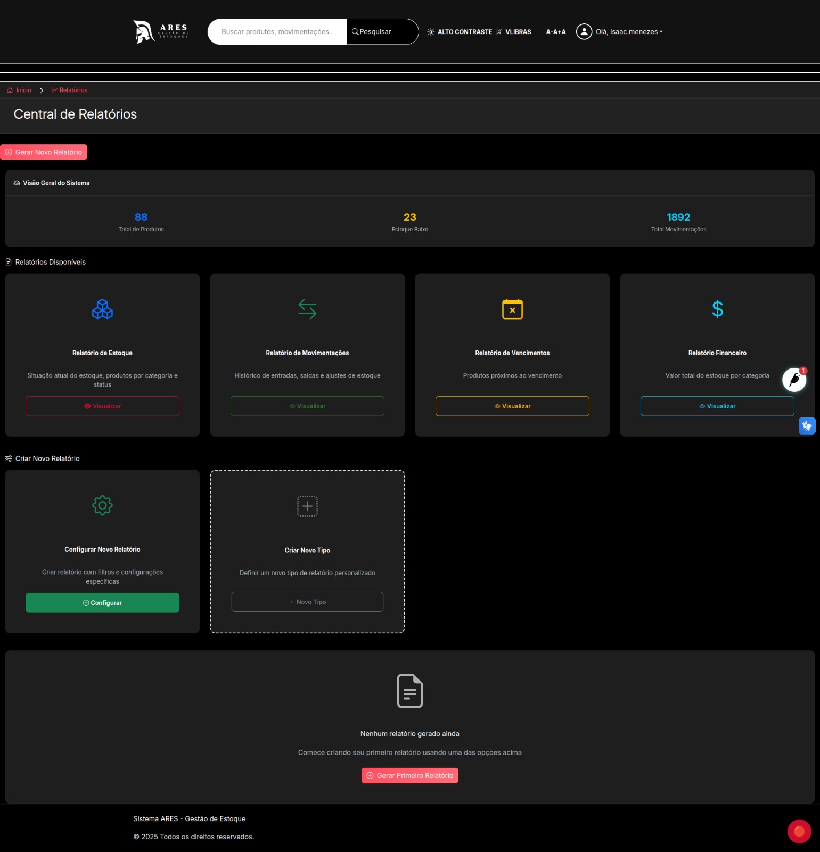This screenshot has height=852, width=820.
Task: Click the Relatório de Movimentações title
Action: (x=307, y=353)
